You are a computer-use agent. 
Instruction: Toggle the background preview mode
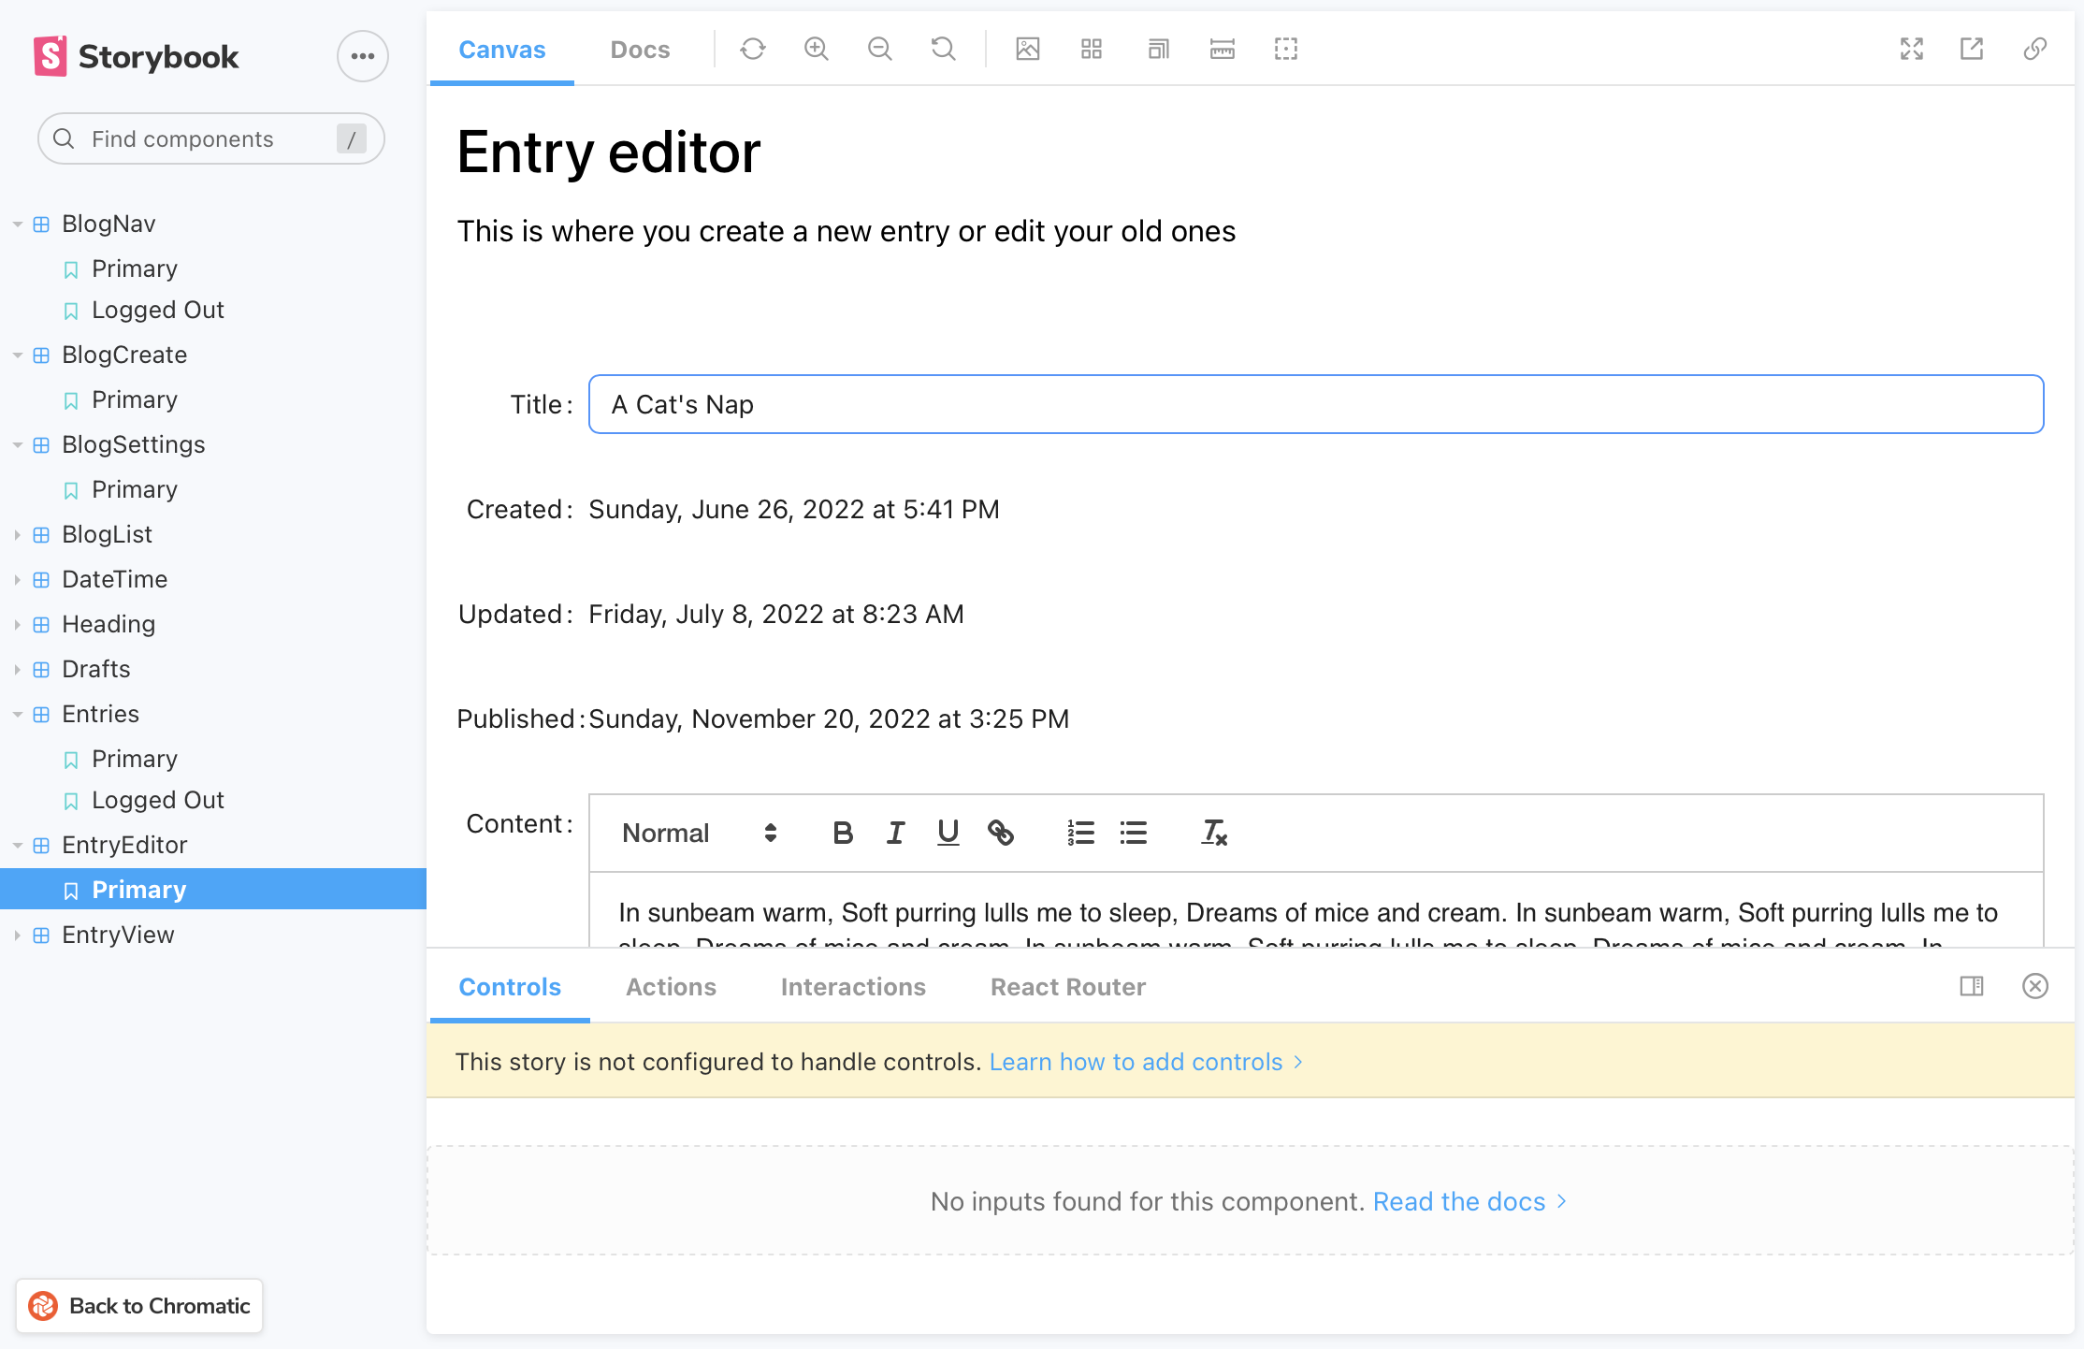tap(1027, 49)
